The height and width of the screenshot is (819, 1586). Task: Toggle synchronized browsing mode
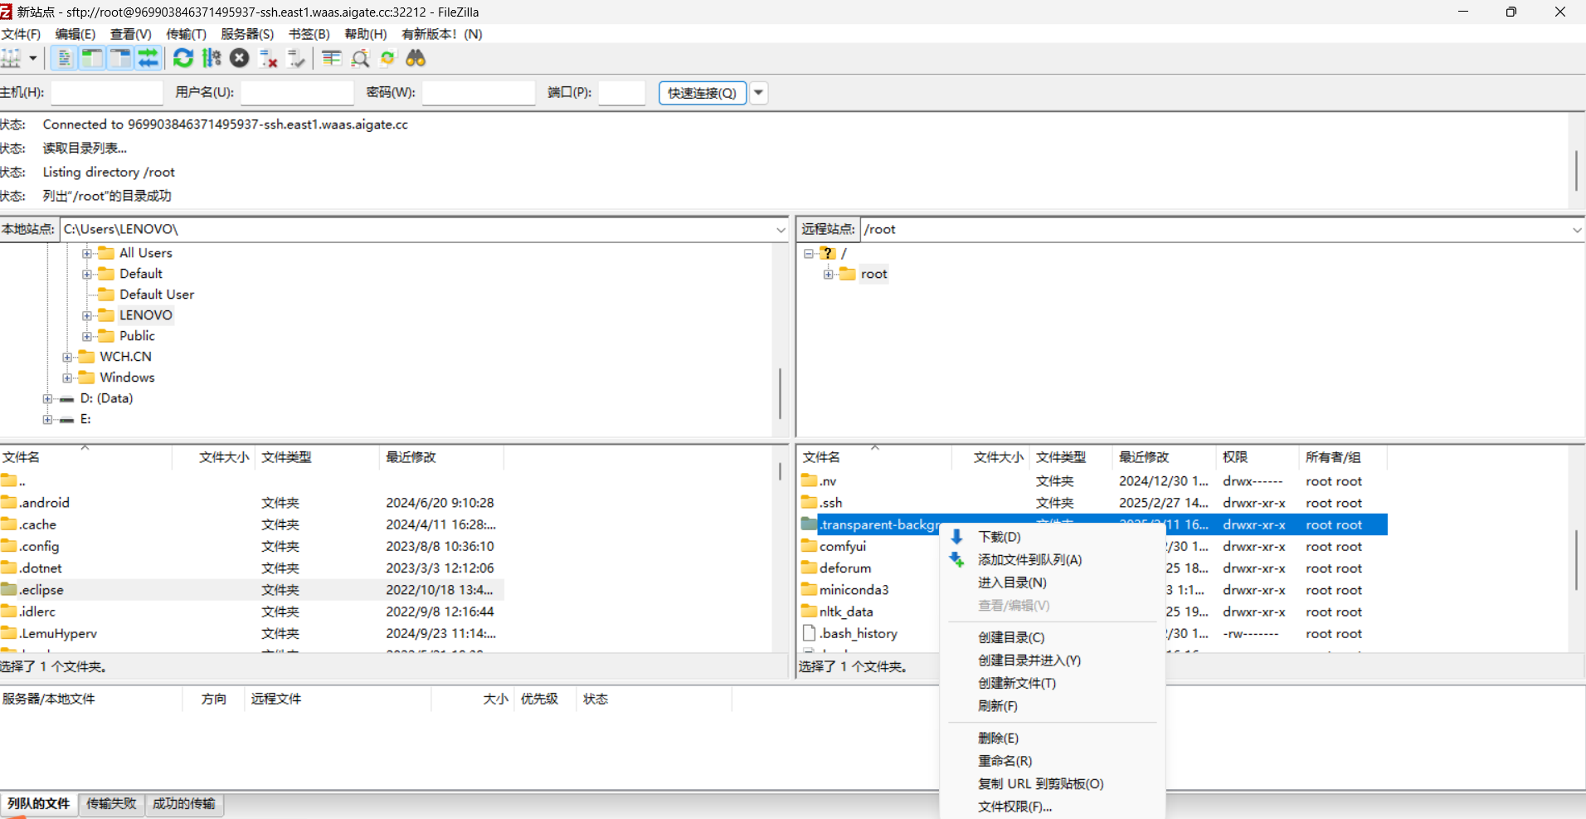(x=387, y=58)
